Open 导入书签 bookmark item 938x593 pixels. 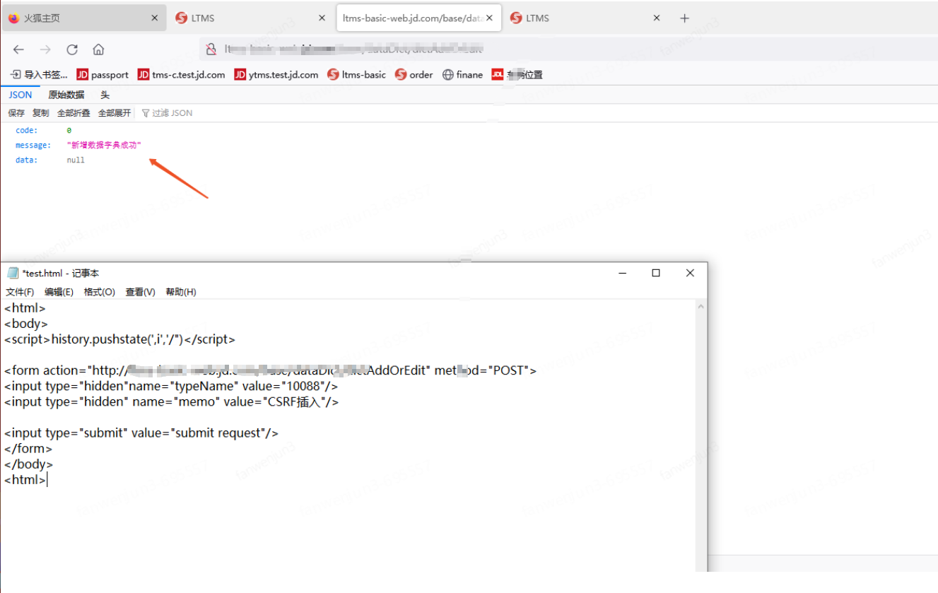point(40,75)
